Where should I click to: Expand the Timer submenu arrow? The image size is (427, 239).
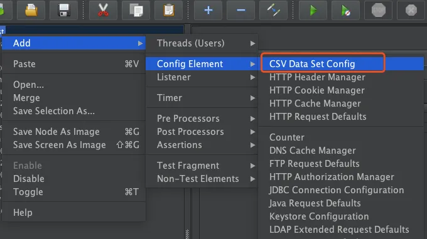click(252, 98)
